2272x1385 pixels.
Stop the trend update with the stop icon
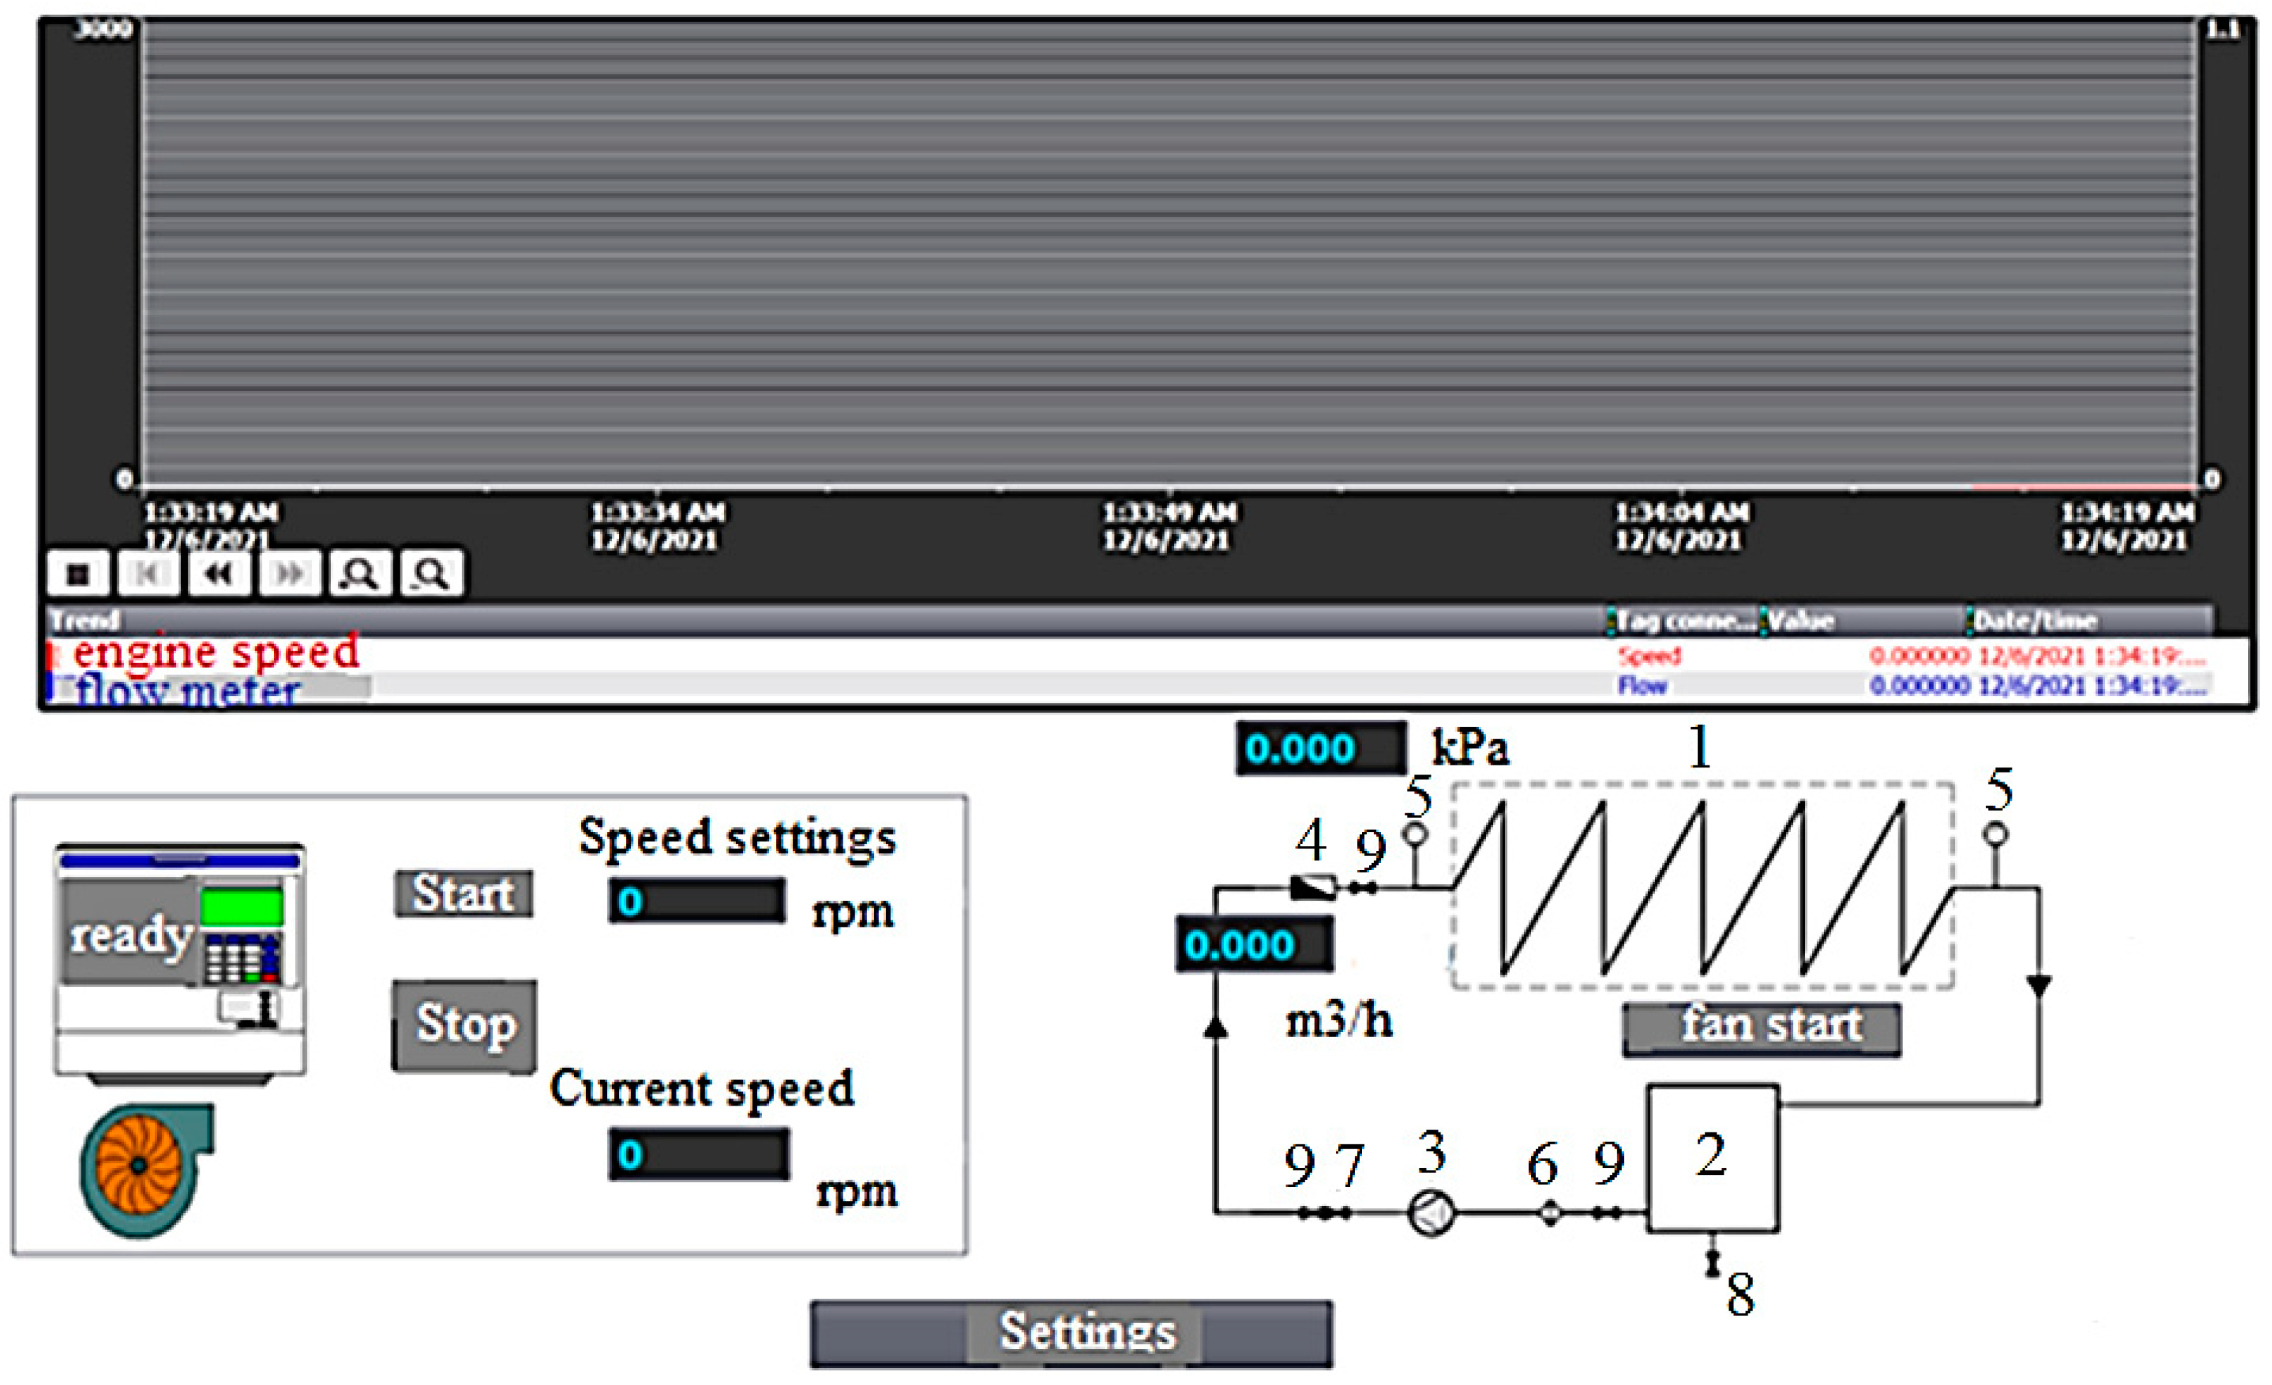[79, 574]
